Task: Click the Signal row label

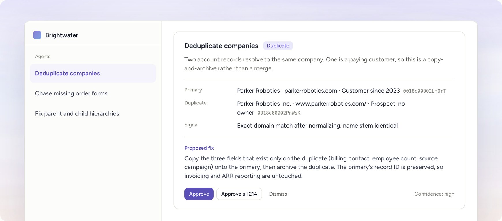Action: pyautogui.click(x=191, y=125)
